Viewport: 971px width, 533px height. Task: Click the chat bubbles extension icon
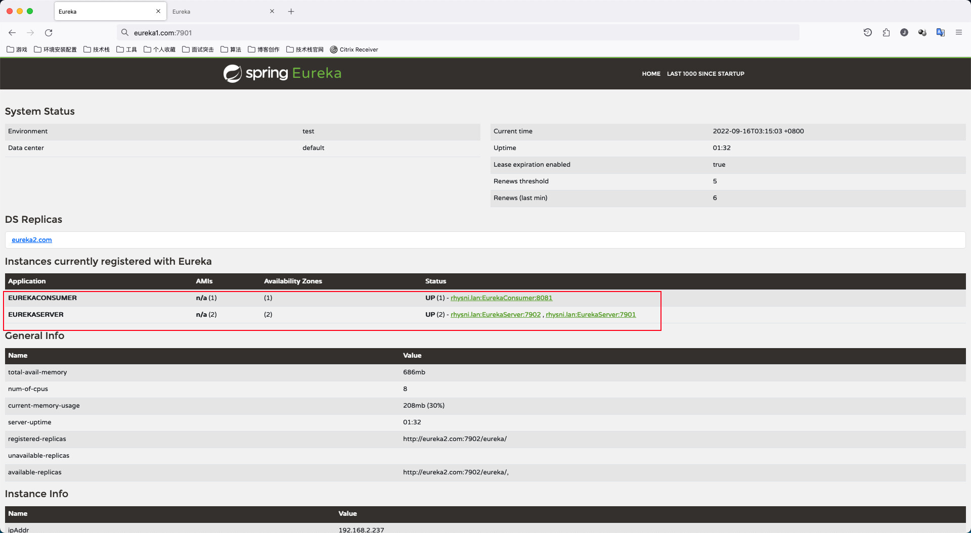(x=922, y=32)
